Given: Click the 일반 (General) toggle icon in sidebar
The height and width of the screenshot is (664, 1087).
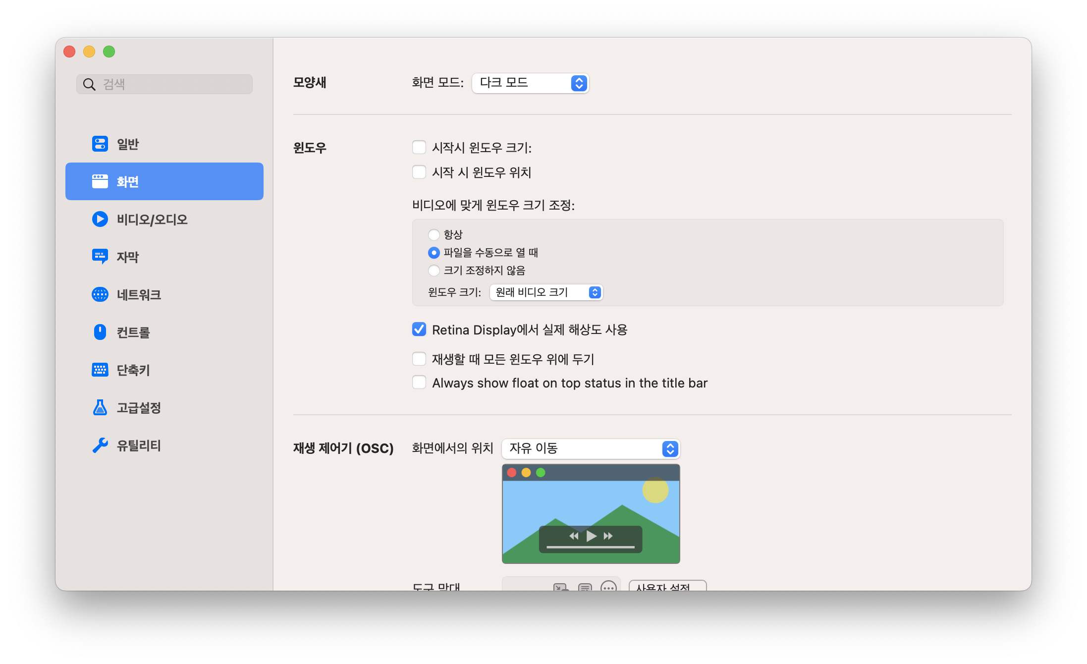Looking at the screenshot, I should click(x=100, y=144).
